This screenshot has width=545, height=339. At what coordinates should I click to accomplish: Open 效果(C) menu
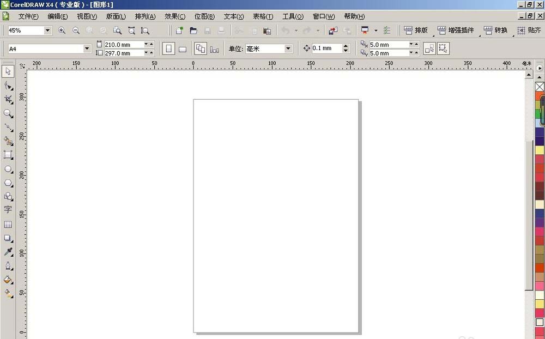coord(175,16)
